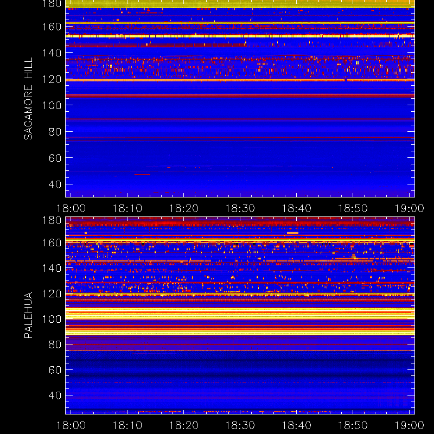
Task: Click the 60 label on Palehua axis
Action: click(x=55, y=370)
